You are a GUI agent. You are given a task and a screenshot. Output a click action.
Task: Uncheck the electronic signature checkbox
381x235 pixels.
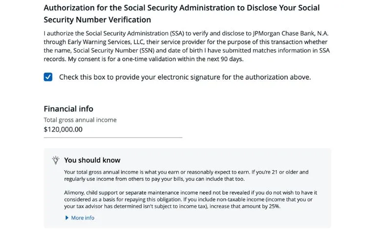[x=48, y=77]
